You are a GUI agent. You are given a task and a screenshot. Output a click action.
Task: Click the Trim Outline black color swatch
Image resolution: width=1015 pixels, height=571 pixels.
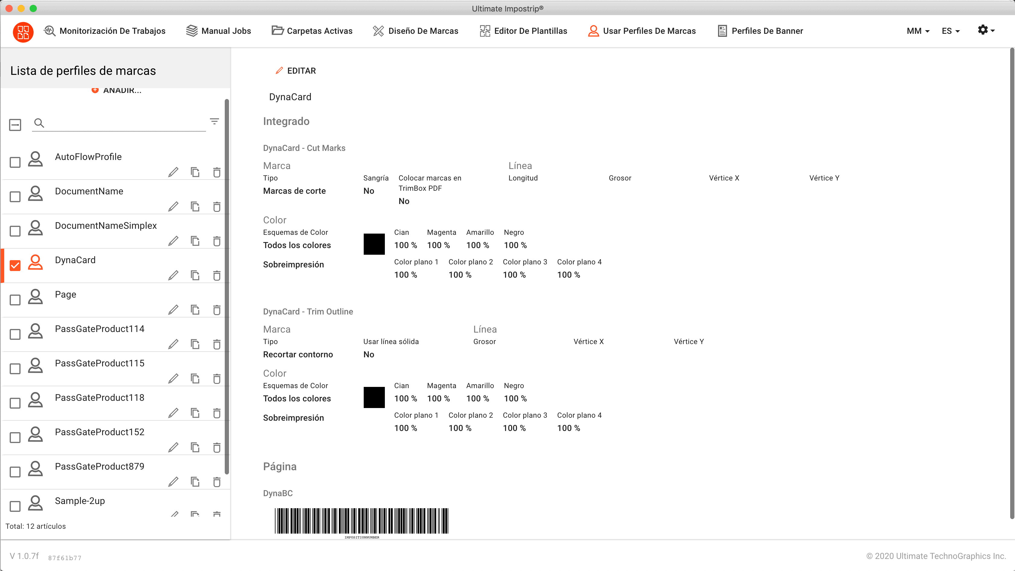374,397
